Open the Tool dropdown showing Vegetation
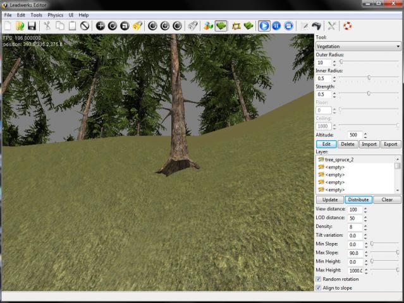The height and width of the screenshot is (303, 404). [x=358, y=46]
